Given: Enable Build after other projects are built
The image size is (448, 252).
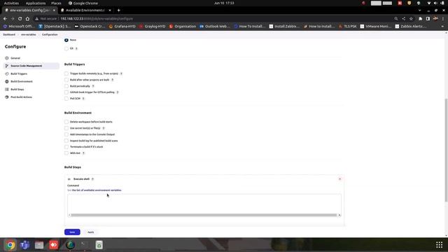Looking at the screenshot, I should tap(66, 80).
